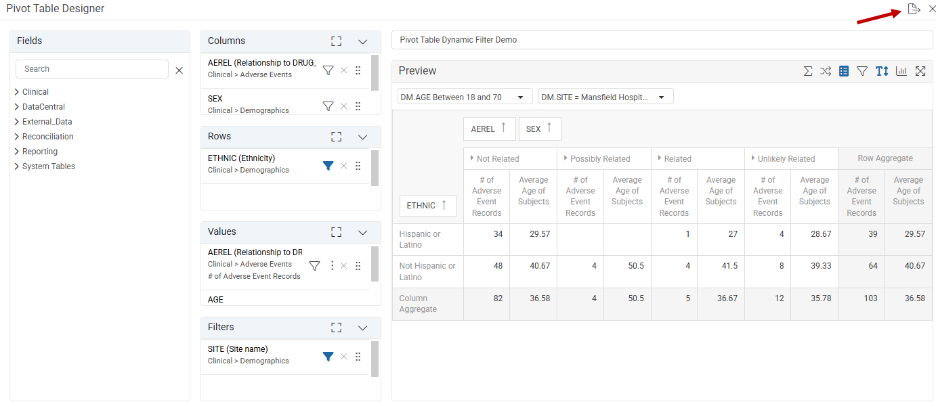This screenshot has height=404, width=936.
Task: Collapse the Columns panel with its chevron
Action: (362, 42)
